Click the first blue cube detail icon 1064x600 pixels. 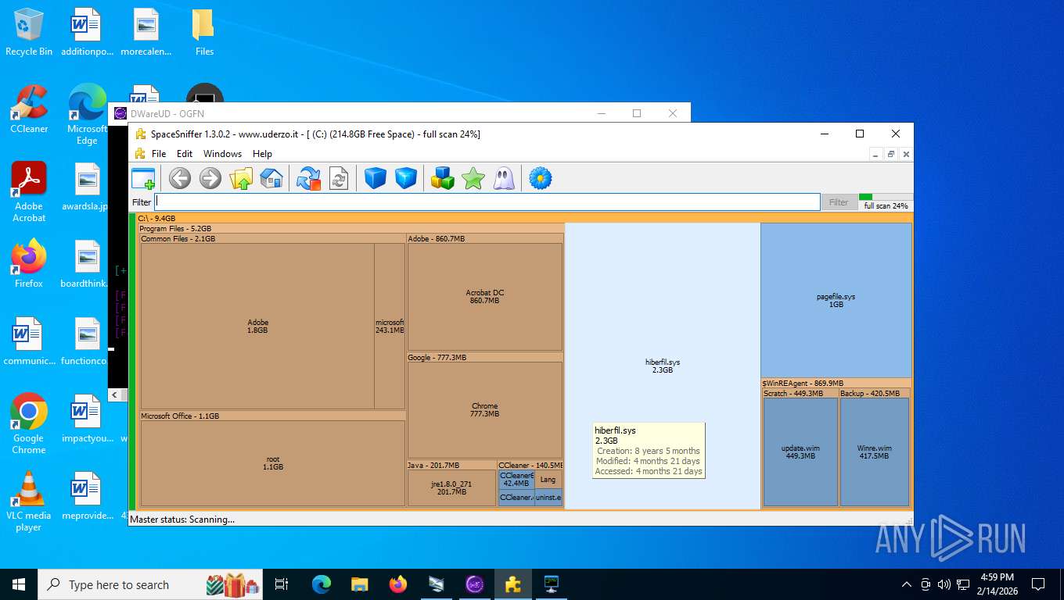tap(376, 179)
